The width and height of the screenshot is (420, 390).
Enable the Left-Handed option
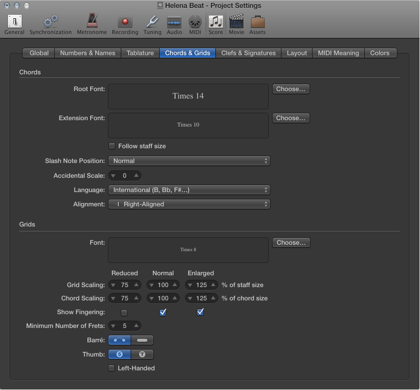click(111, 368)
